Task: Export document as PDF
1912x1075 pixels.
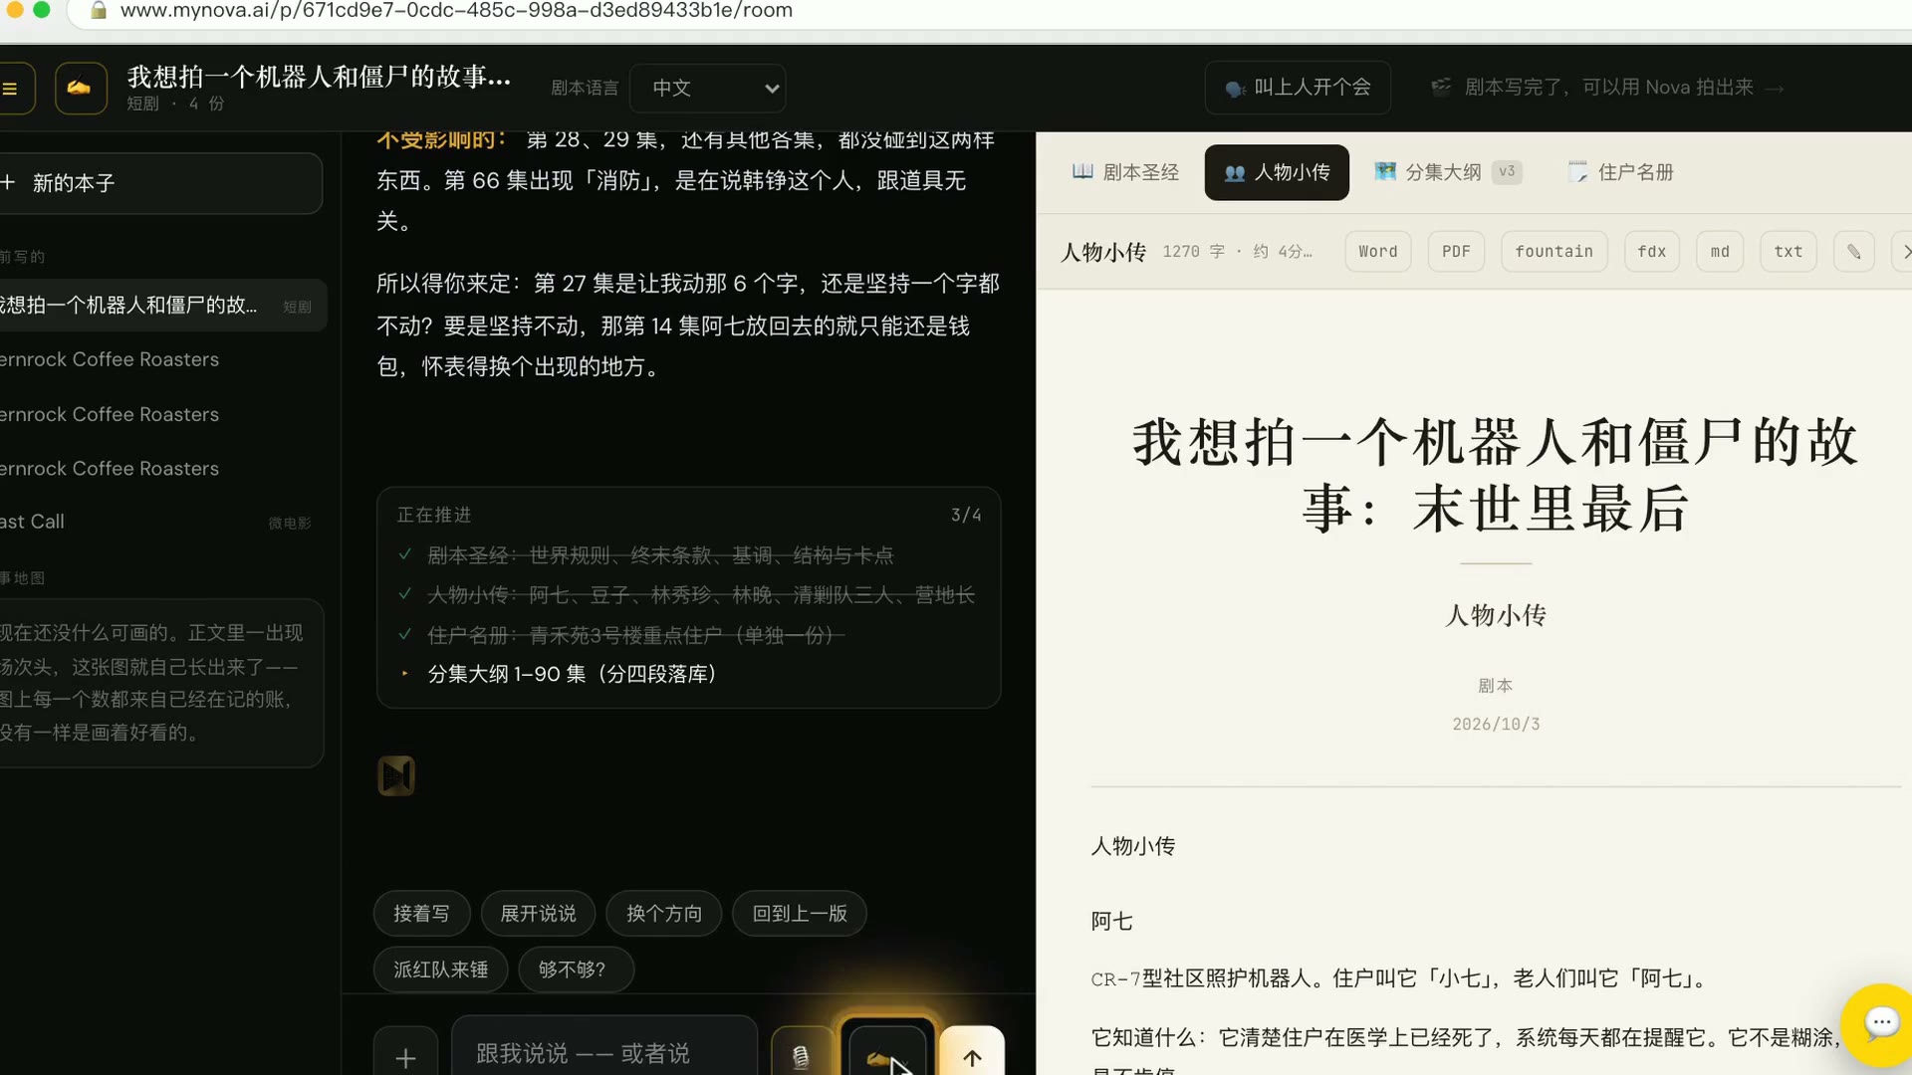Action: tap(1456, 252)
